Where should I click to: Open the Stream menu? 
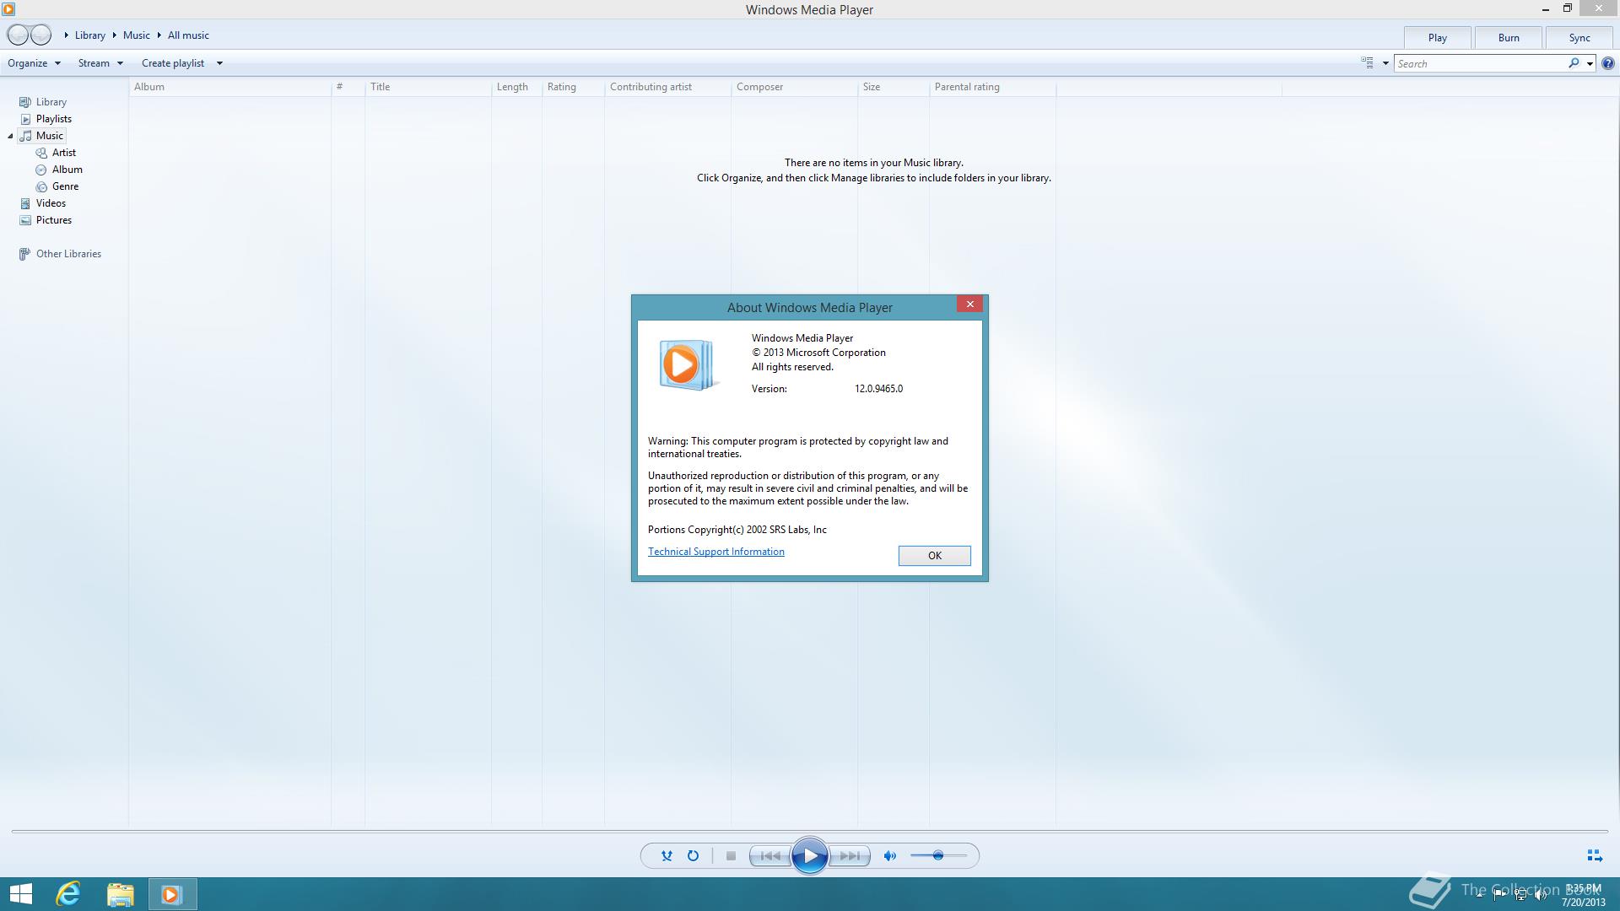[100, 63]
